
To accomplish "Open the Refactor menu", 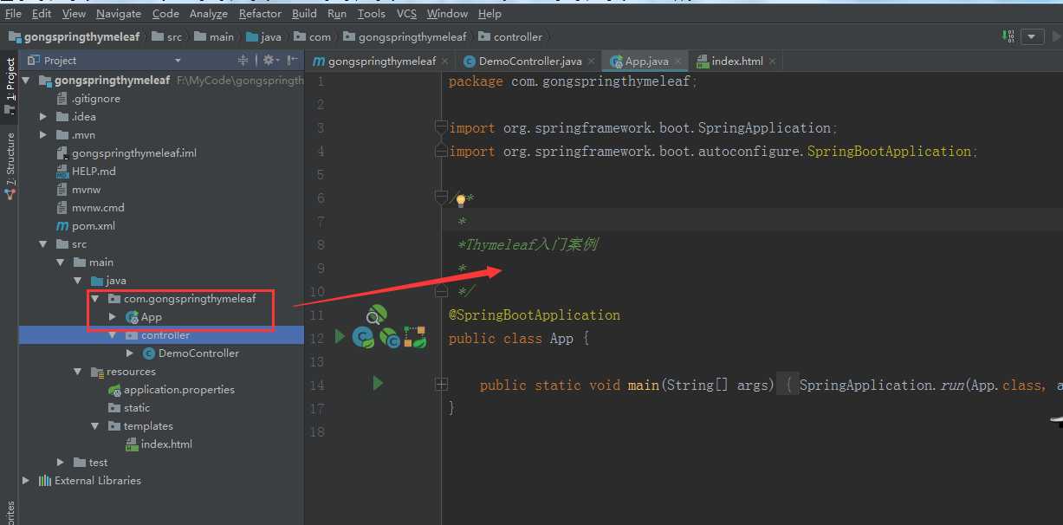I will tap(260, 14).
